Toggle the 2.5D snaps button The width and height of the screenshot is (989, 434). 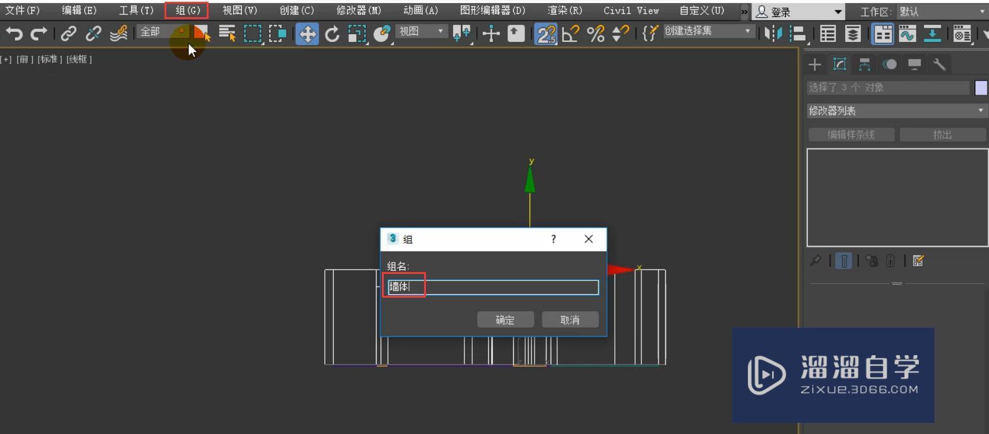click(x=545, y=34)
